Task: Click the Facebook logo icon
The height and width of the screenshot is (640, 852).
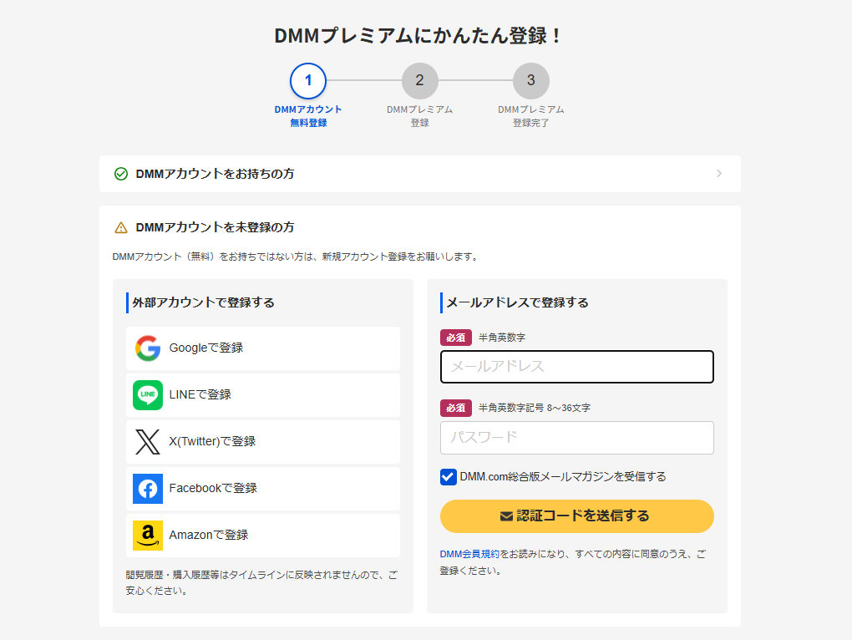Action: pos(148,489)
